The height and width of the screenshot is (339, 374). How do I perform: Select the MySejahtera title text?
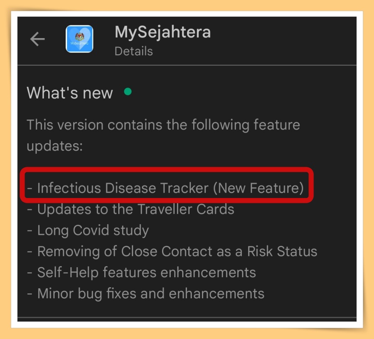click(162, 32)
